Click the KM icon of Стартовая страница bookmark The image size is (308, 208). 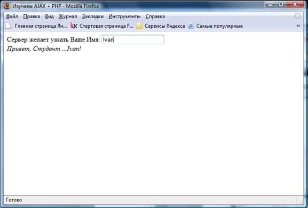(74, 26)
